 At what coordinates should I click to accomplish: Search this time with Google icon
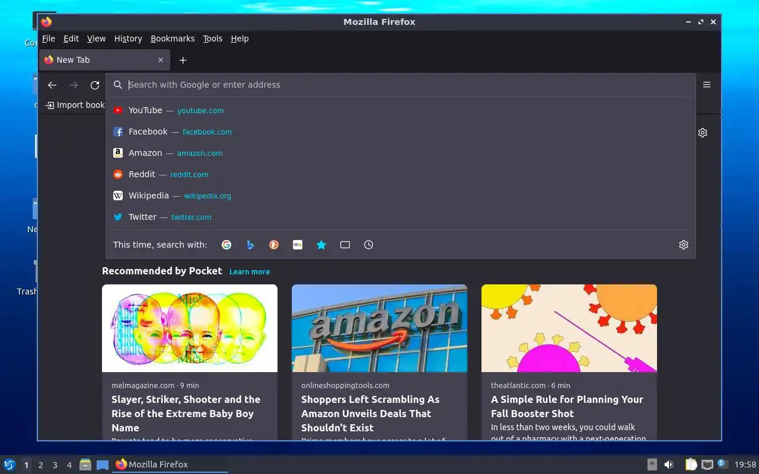tap(227, 245)
